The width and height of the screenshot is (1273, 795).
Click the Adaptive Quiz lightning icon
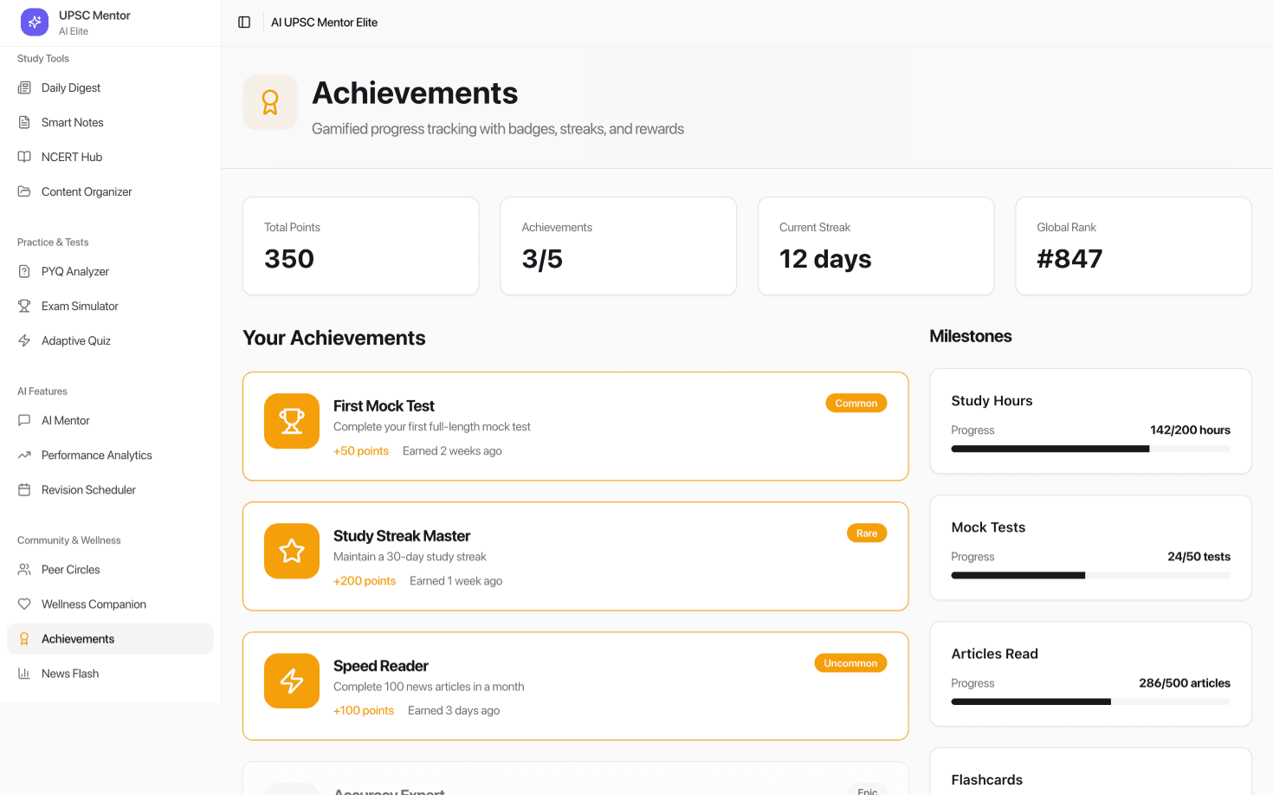pos(24,340)
